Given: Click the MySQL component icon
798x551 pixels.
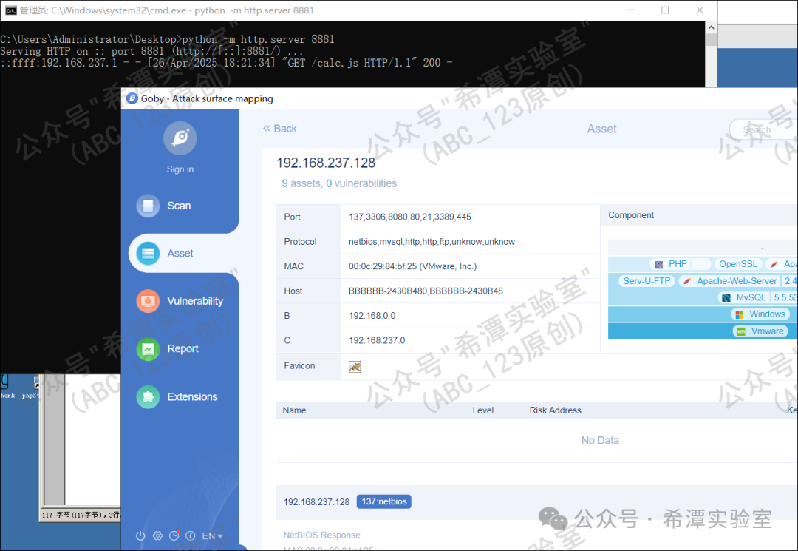Looking at the screenshot, I should [x=726, y=298].
